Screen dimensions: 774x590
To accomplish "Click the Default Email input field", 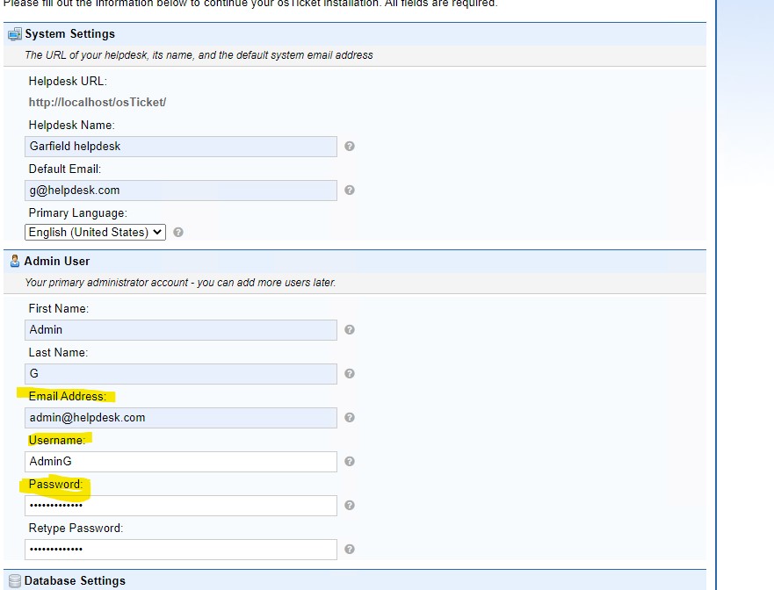I will coord(180,190).
